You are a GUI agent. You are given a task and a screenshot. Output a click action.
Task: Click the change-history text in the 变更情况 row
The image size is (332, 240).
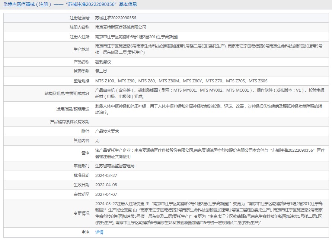pyautogui.click(x=209, y=213)
